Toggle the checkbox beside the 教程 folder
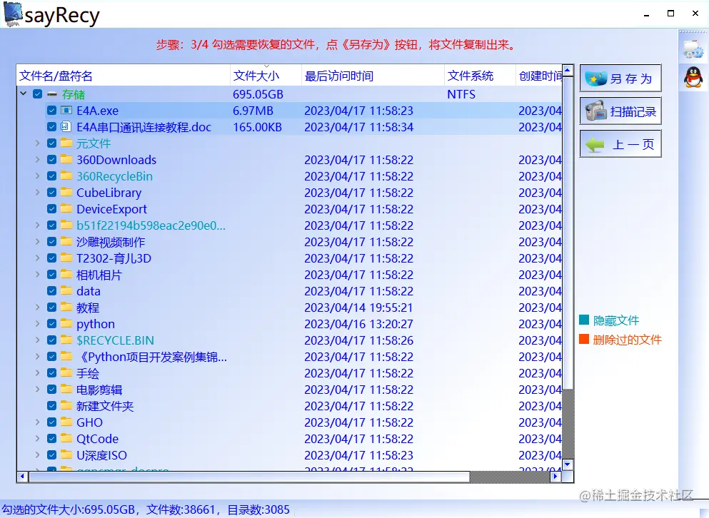Image resolution: width=709 pixels, height=518 pixels. 51,308
